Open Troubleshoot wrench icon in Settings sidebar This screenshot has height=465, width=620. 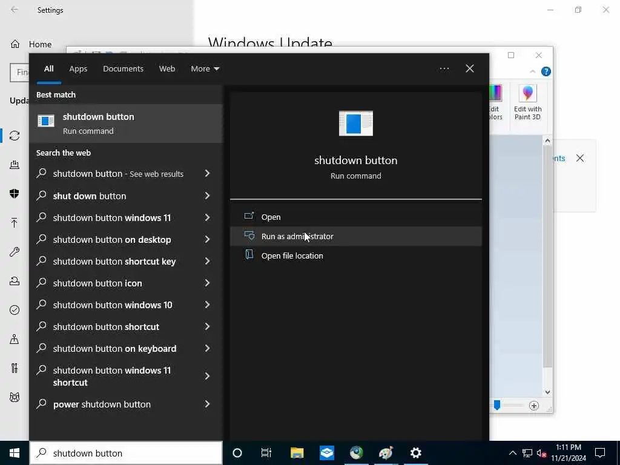pos(15,252)
